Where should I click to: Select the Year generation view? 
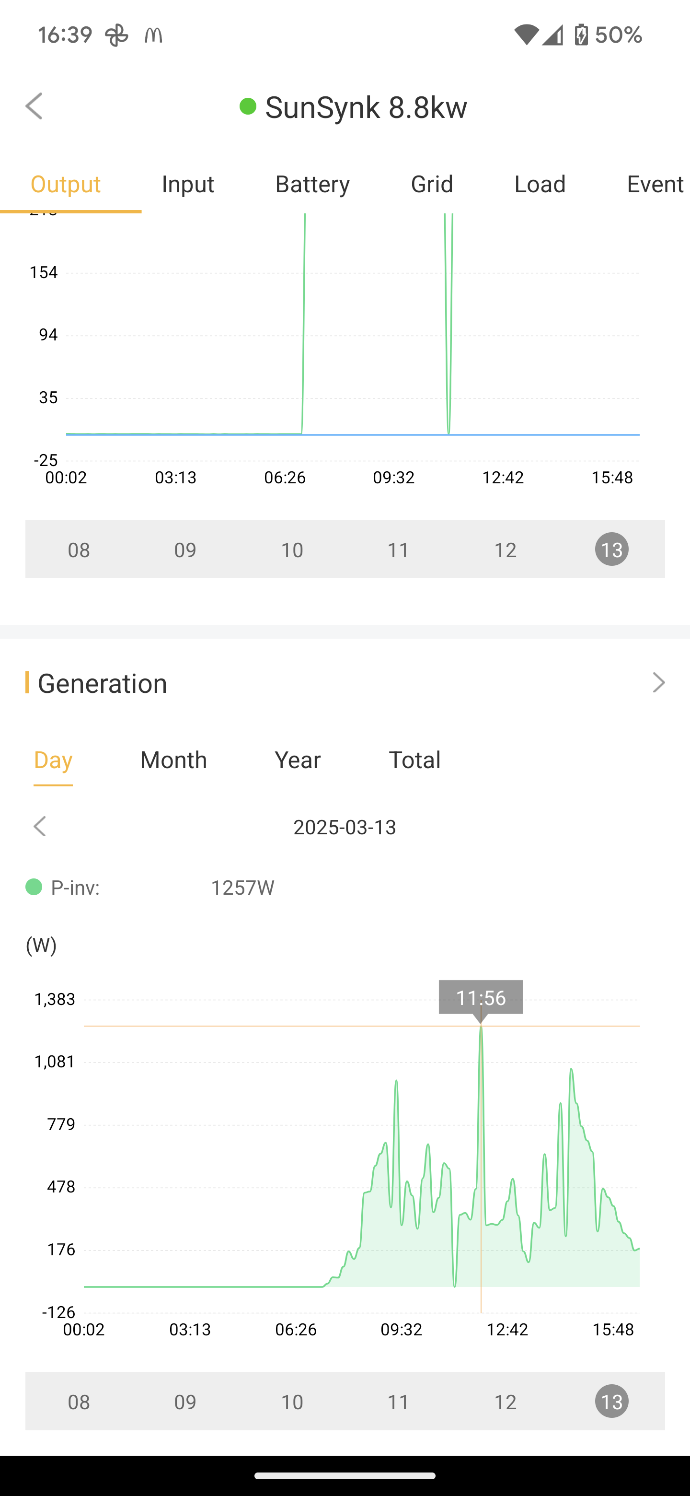(x=297, y=760)
